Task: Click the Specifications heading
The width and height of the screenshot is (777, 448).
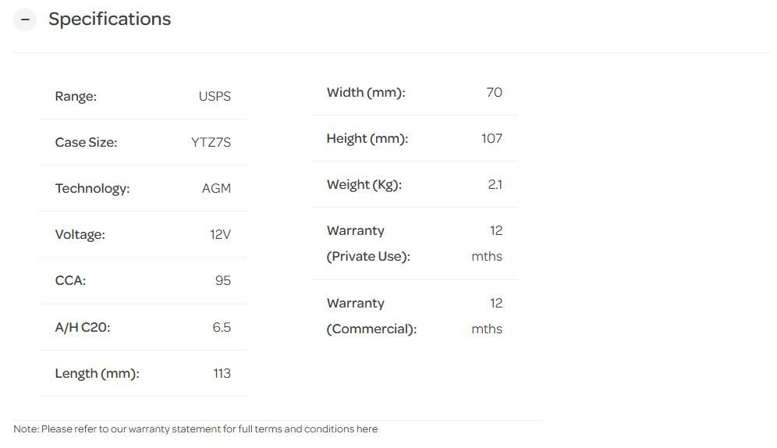Action: click(109, 20)
